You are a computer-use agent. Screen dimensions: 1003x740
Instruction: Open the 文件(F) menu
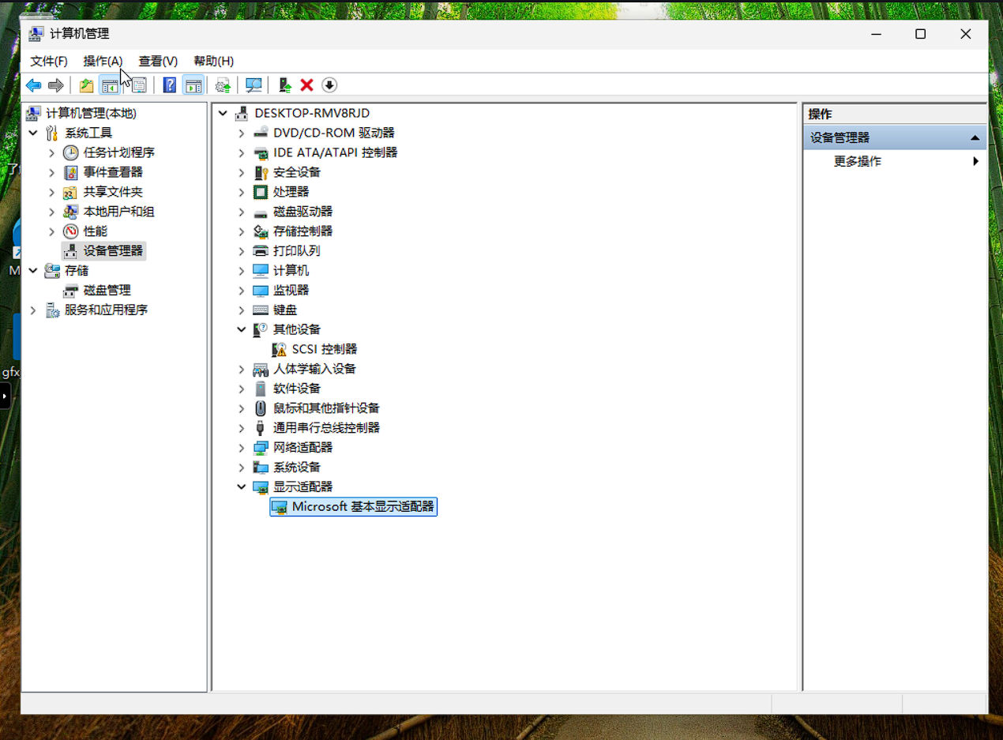click(x=49, y=61)
